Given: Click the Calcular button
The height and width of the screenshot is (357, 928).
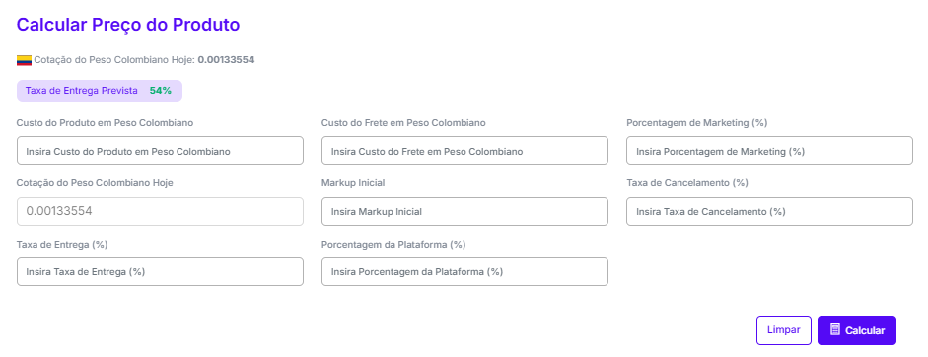Looking at the screenshot, I should pos(857,330).
